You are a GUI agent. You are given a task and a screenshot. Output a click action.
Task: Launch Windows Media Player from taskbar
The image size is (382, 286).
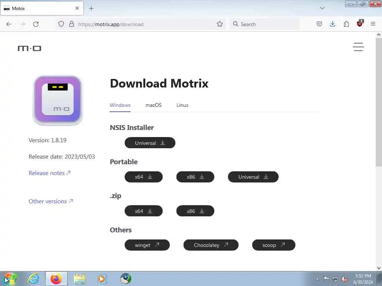pos(102,279)
